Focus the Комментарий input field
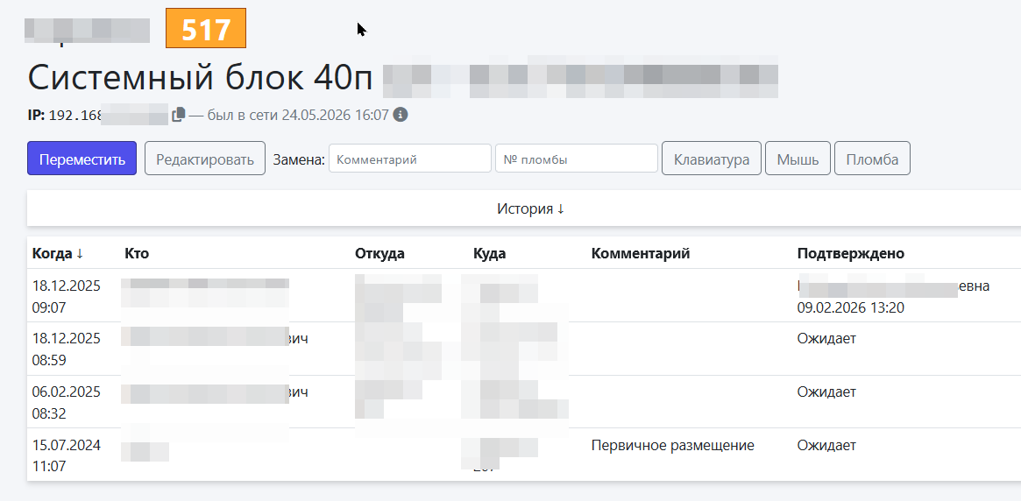 410,159
